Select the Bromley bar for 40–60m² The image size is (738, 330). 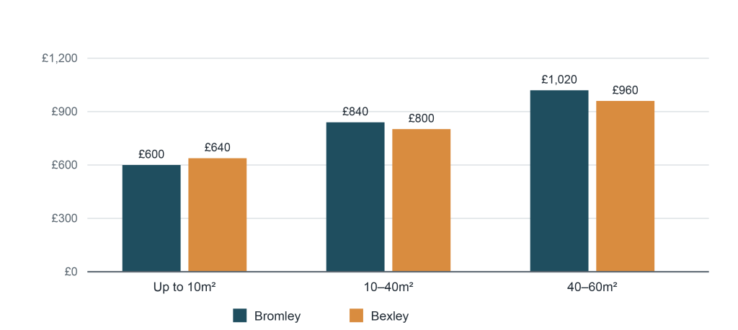(x=559, y=181)
